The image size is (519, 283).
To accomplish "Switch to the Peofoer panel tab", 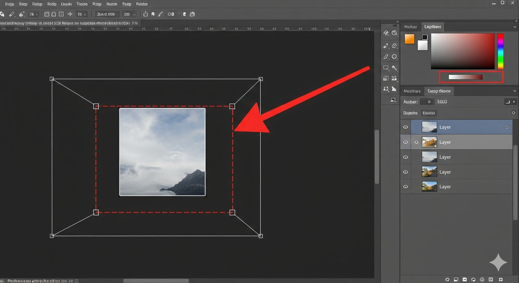I will coord(411,27).
